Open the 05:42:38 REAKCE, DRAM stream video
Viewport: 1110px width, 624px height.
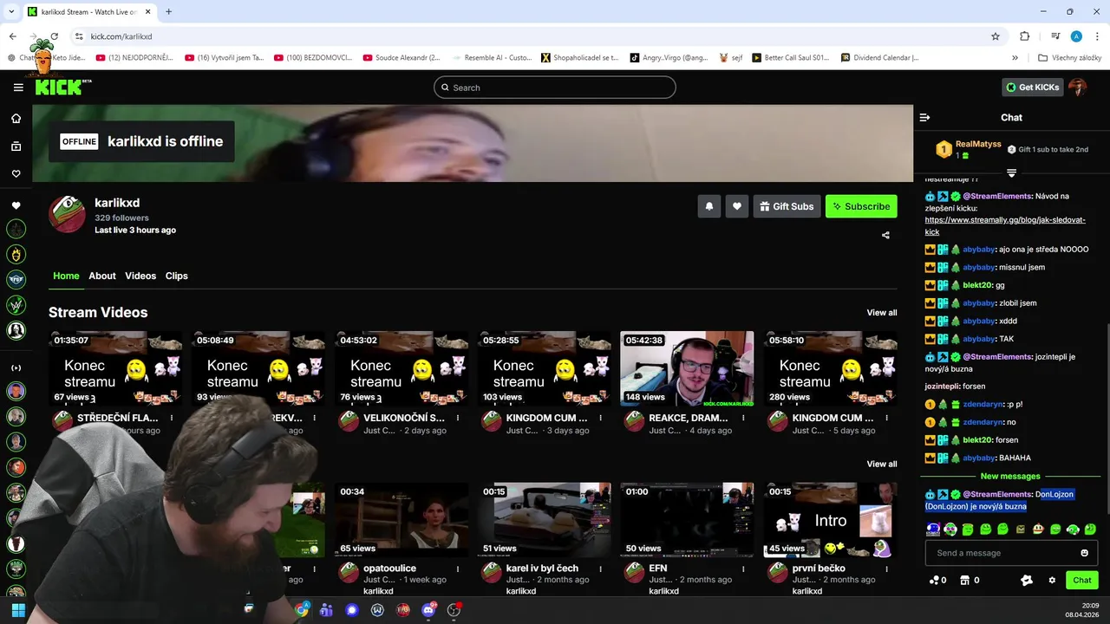pos(687,368)
